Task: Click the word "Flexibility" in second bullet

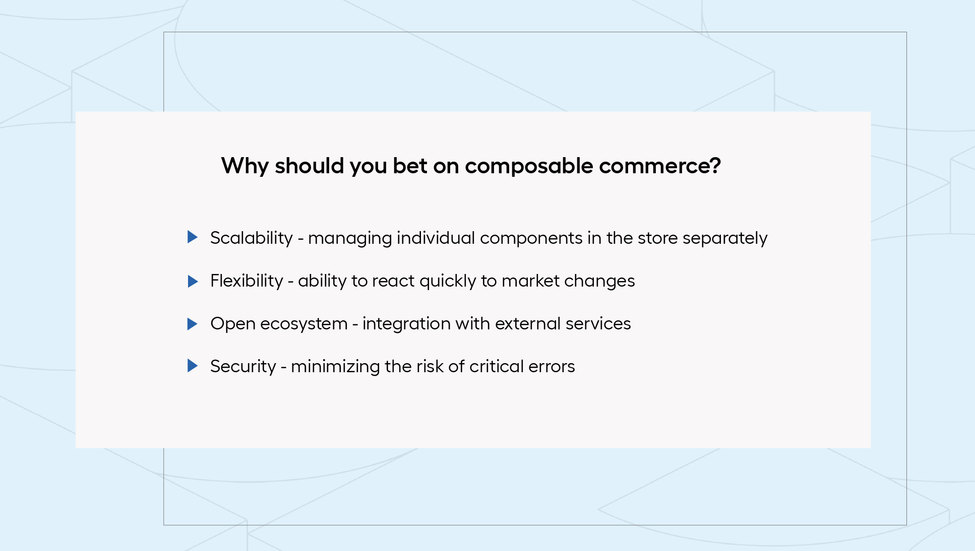Action: click(247, 281)
